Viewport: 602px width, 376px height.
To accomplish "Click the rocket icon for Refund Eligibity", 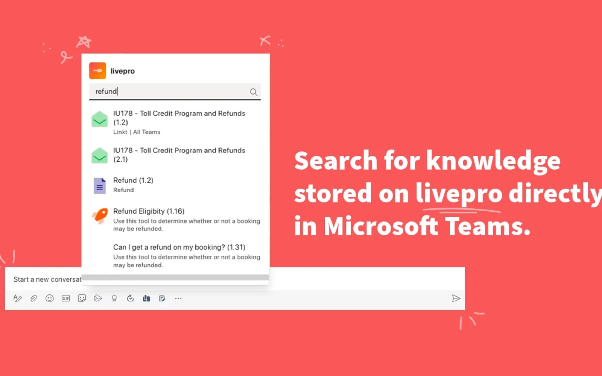I will [100, 216].
